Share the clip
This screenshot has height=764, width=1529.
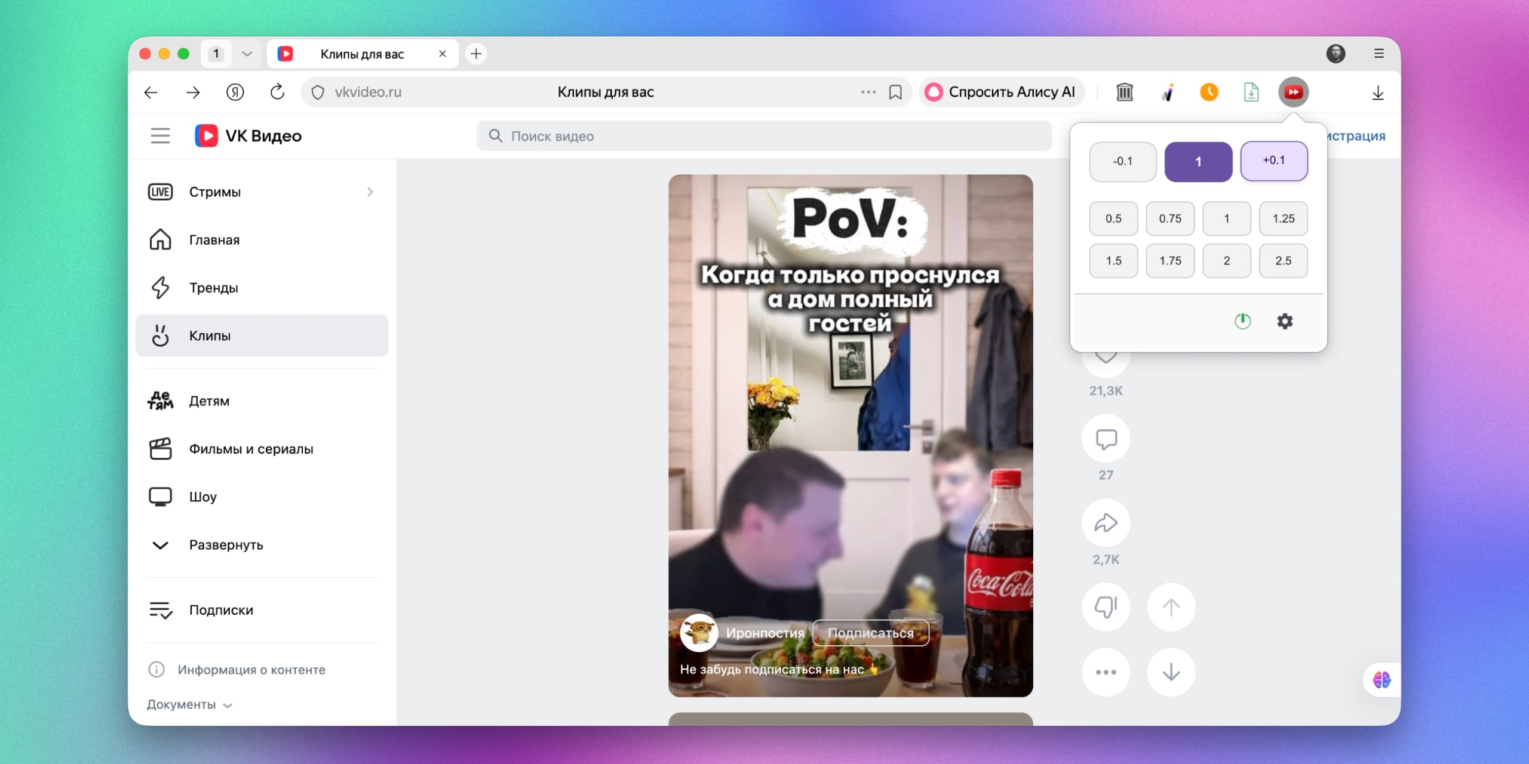click(1106, 523)
